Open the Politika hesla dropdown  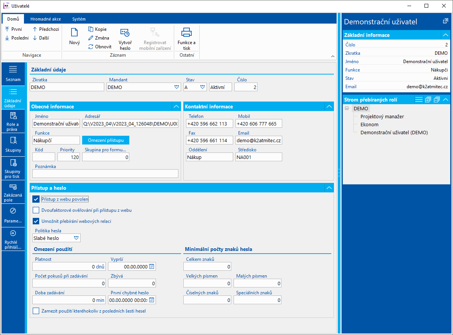[76, 238]
